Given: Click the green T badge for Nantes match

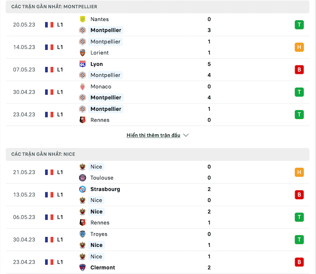Looking at the screenshot, I should [x=299, y=25].
